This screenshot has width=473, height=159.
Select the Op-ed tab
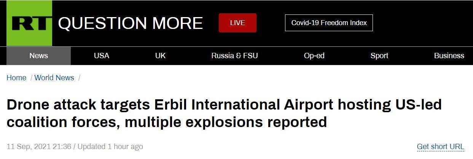pos(314,56)
